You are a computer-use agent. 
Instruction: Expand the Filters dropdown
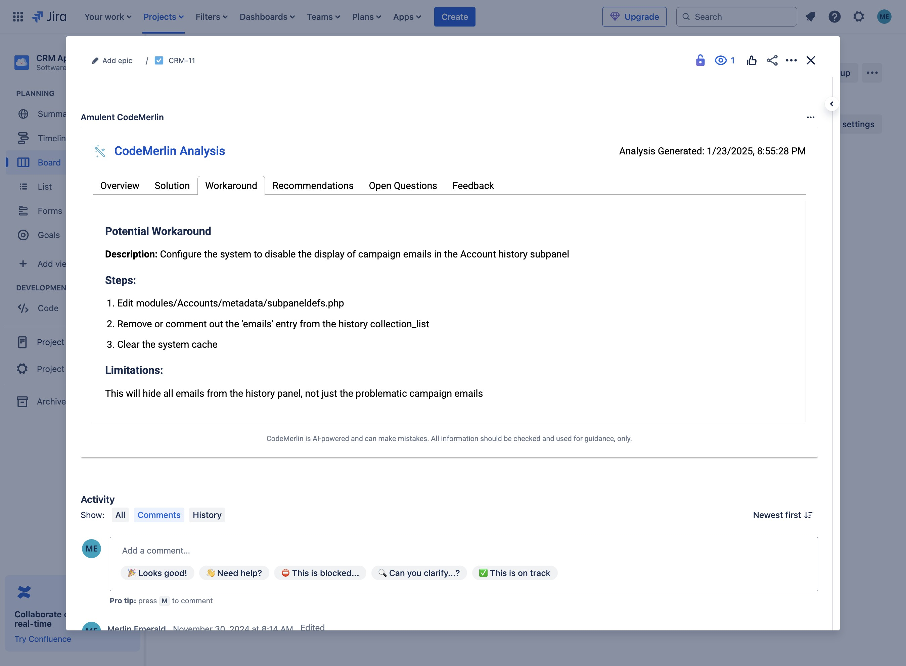212,17
